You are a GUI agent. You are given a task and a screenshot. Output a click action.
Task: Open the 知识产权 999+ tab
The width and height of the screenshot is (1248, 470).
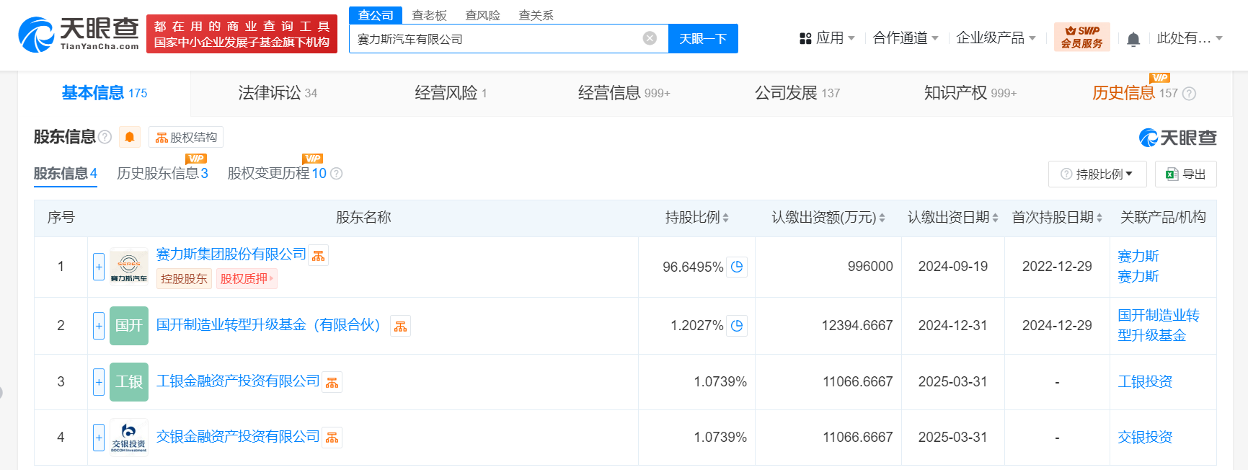pos(970,93)
